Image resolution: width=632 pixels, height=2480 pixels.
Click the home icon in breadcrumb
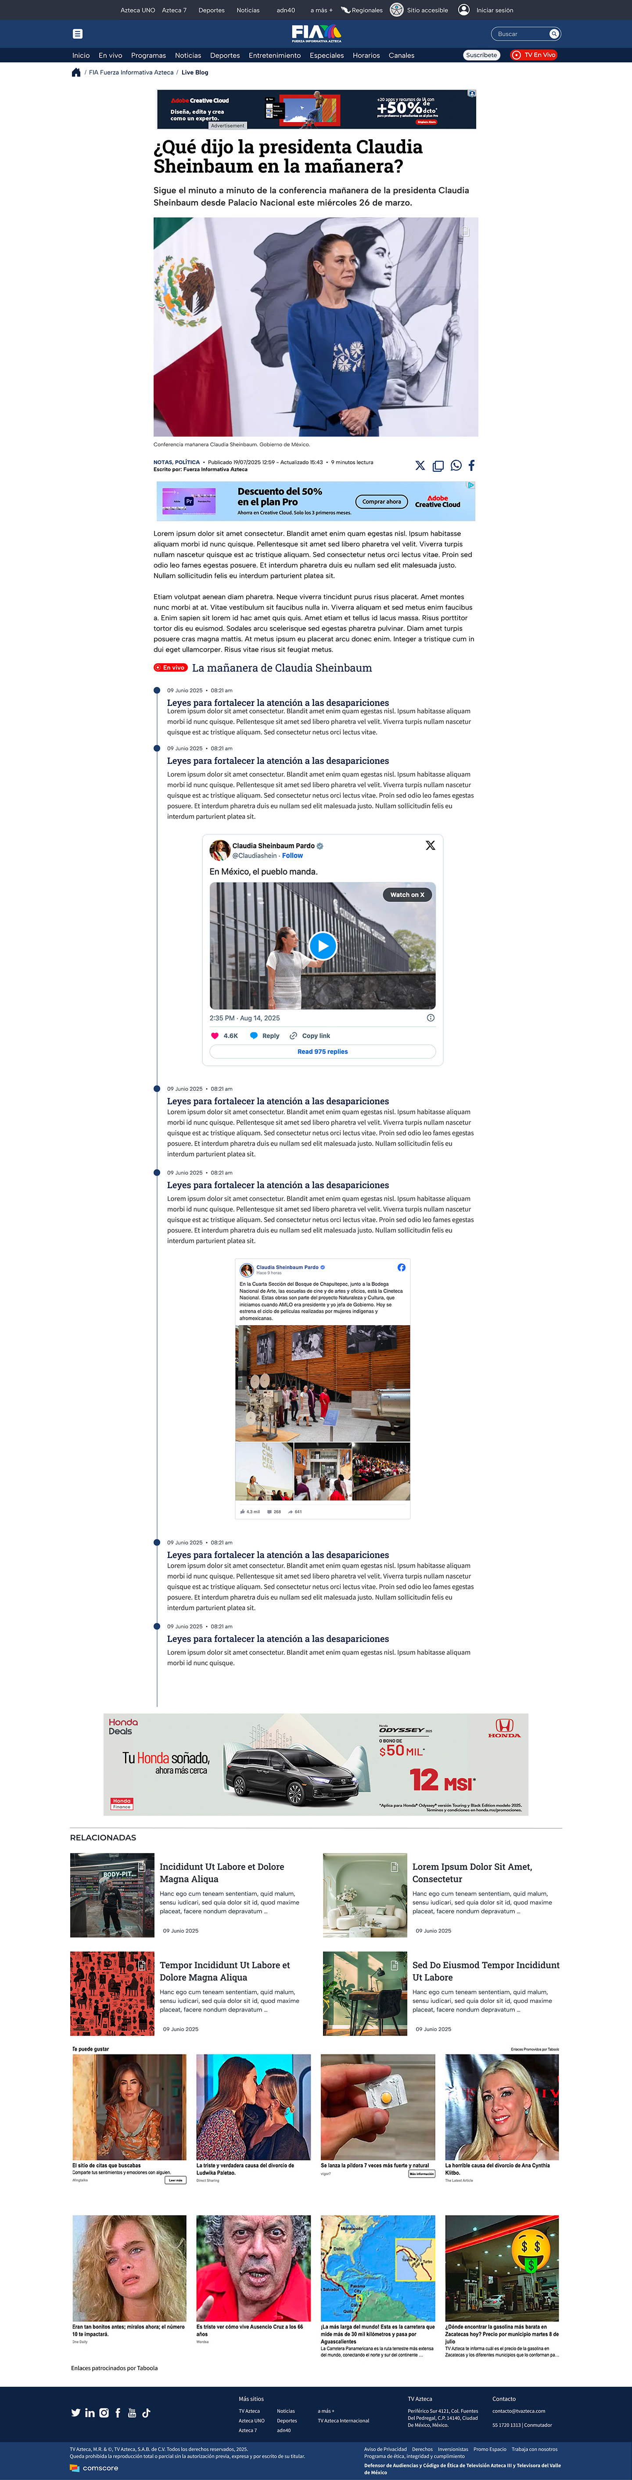[76, 72]
